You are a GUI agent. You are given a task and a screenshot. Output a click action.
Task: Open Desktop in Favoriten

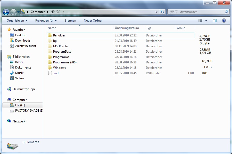click(x=21, y=35)
